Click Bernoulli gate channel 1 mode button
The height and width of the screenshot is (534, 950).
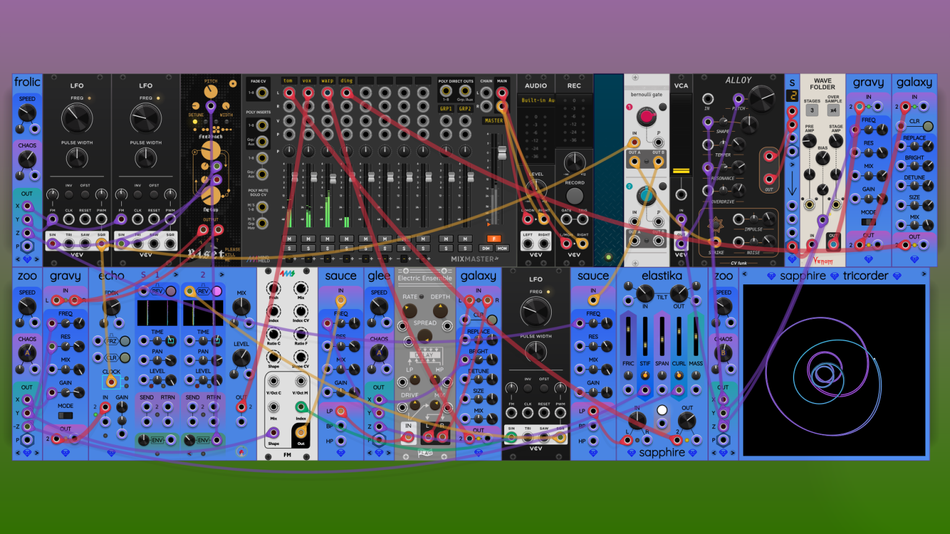click(663, 107)
